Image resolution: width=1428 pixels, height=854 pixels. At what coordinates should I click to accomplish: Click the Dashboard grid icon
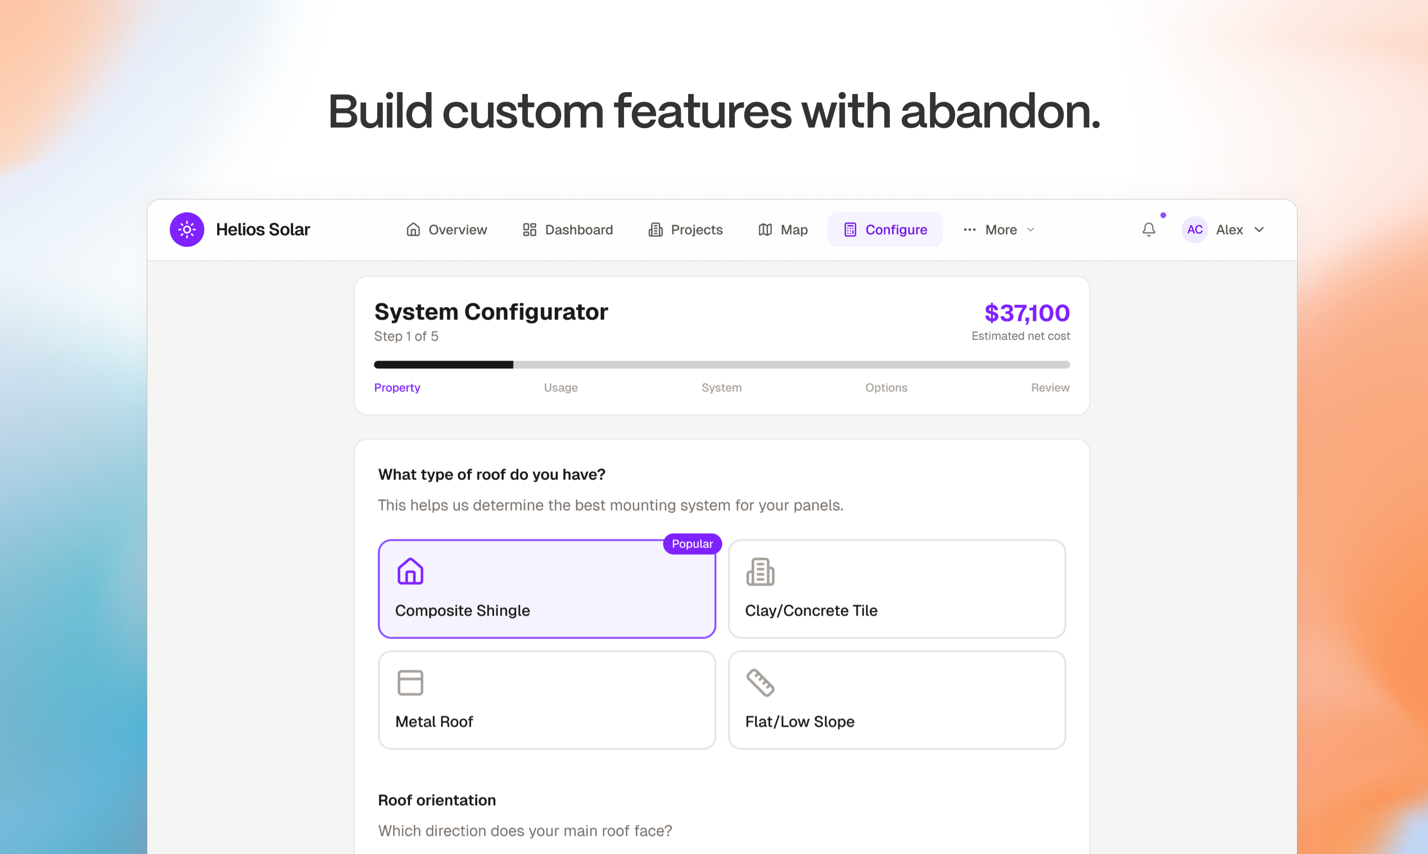(x=530, y=229)
